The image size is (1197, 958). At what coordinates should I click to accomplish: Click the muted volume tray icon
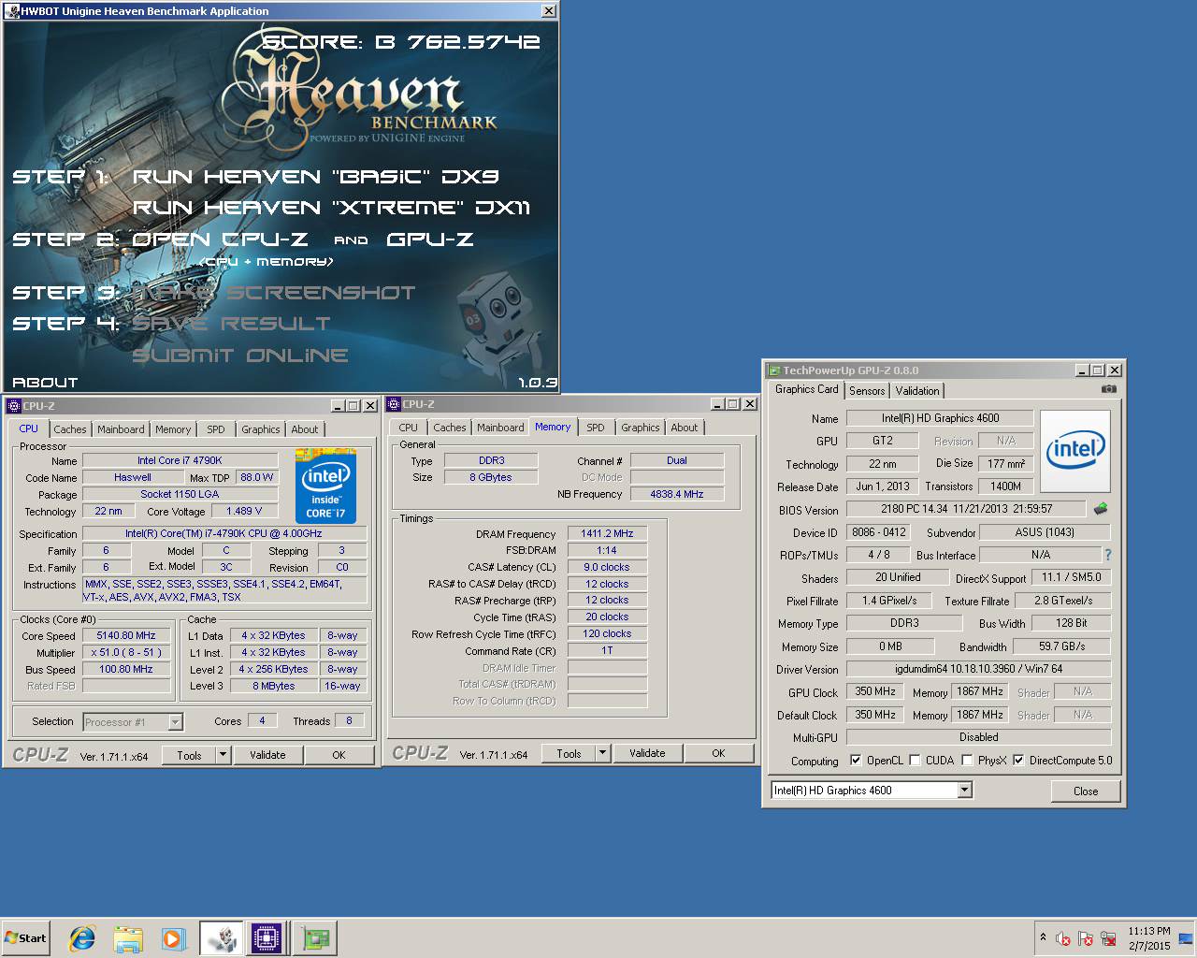[1063, 938]
